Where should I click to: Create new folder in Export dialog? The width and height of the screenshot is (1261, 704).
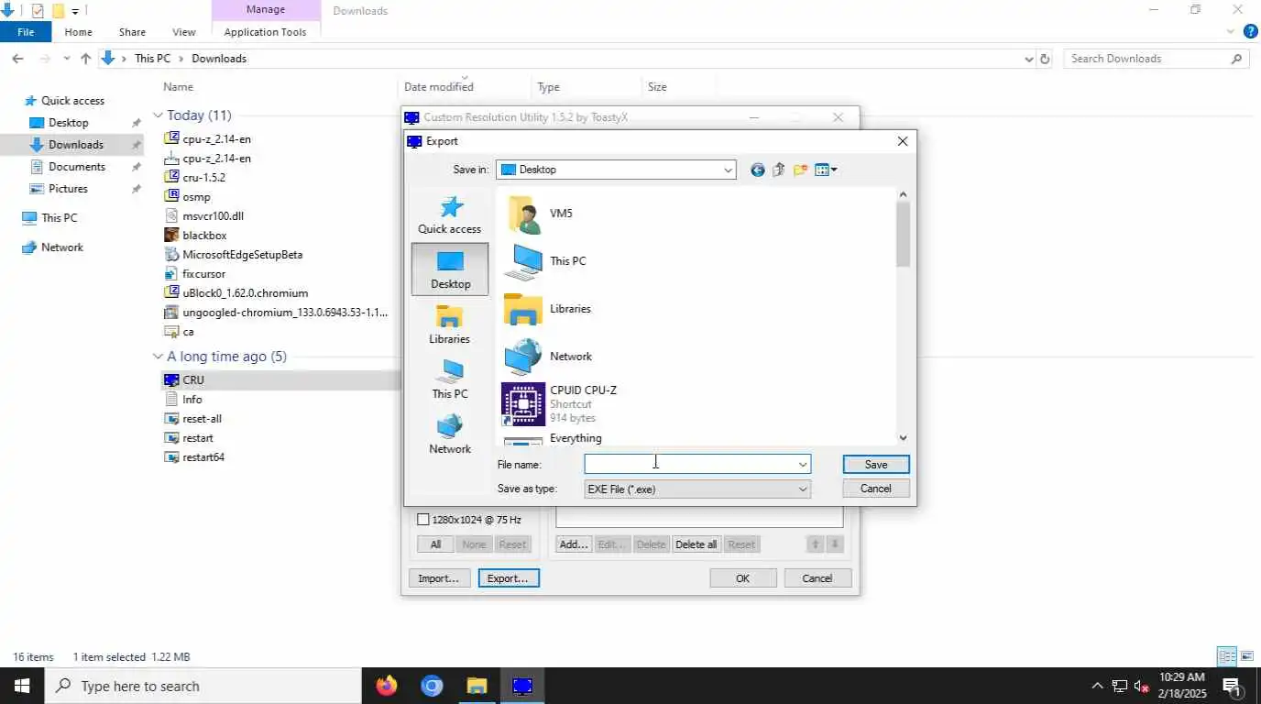(x=800, y=170)
